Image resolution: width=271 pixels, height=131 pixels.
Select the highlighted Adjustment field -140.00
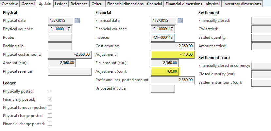[x=173, y=54]
